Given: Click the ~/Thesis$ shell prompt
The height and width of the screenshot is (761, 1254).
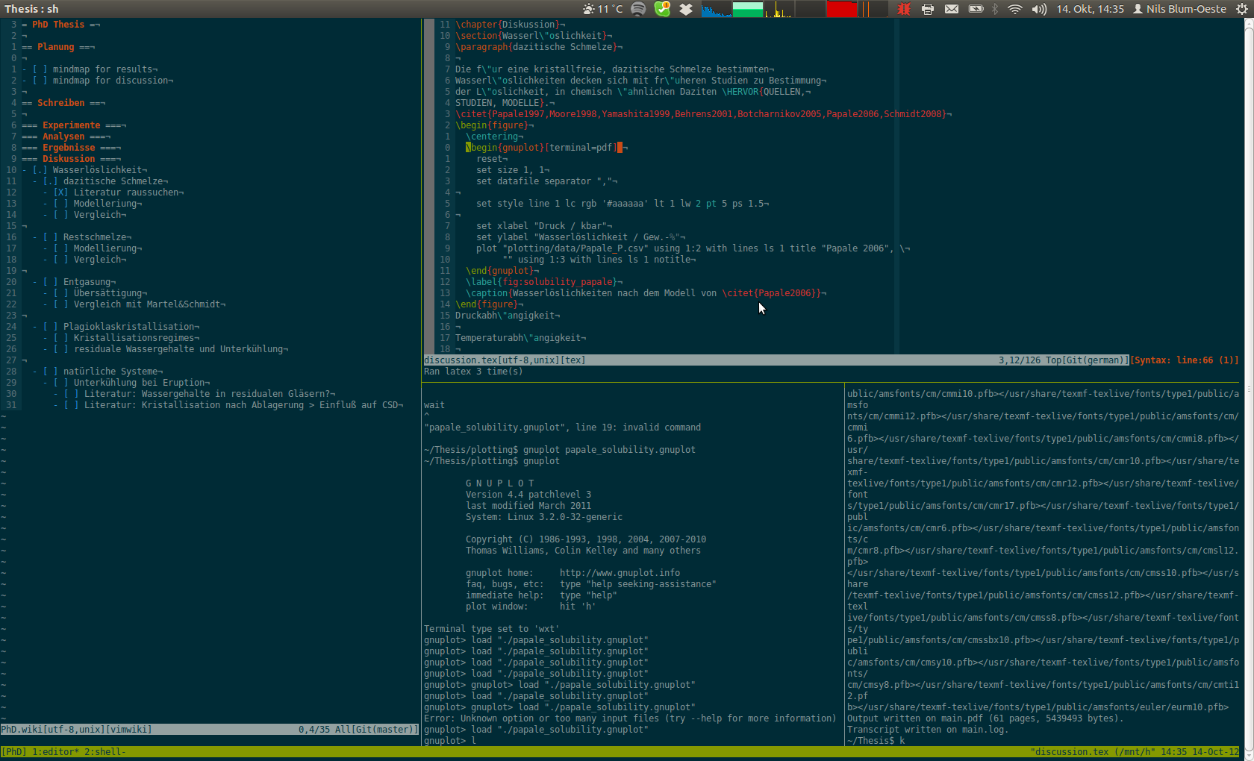Looking at the screenshot, I should pos(876,741).
